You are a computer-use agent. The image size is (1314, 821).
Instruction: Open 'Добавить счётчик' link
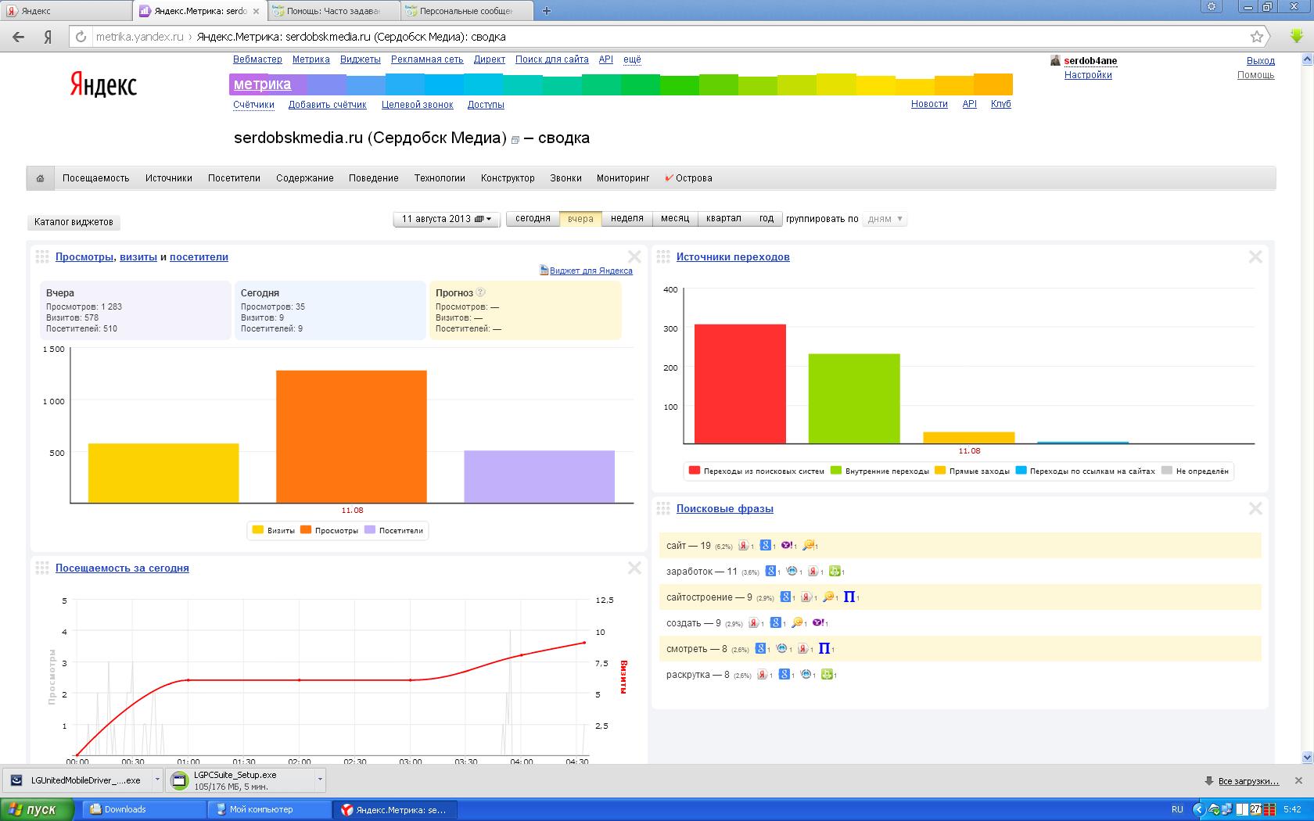pyautogui.click(x=327, y=105)
